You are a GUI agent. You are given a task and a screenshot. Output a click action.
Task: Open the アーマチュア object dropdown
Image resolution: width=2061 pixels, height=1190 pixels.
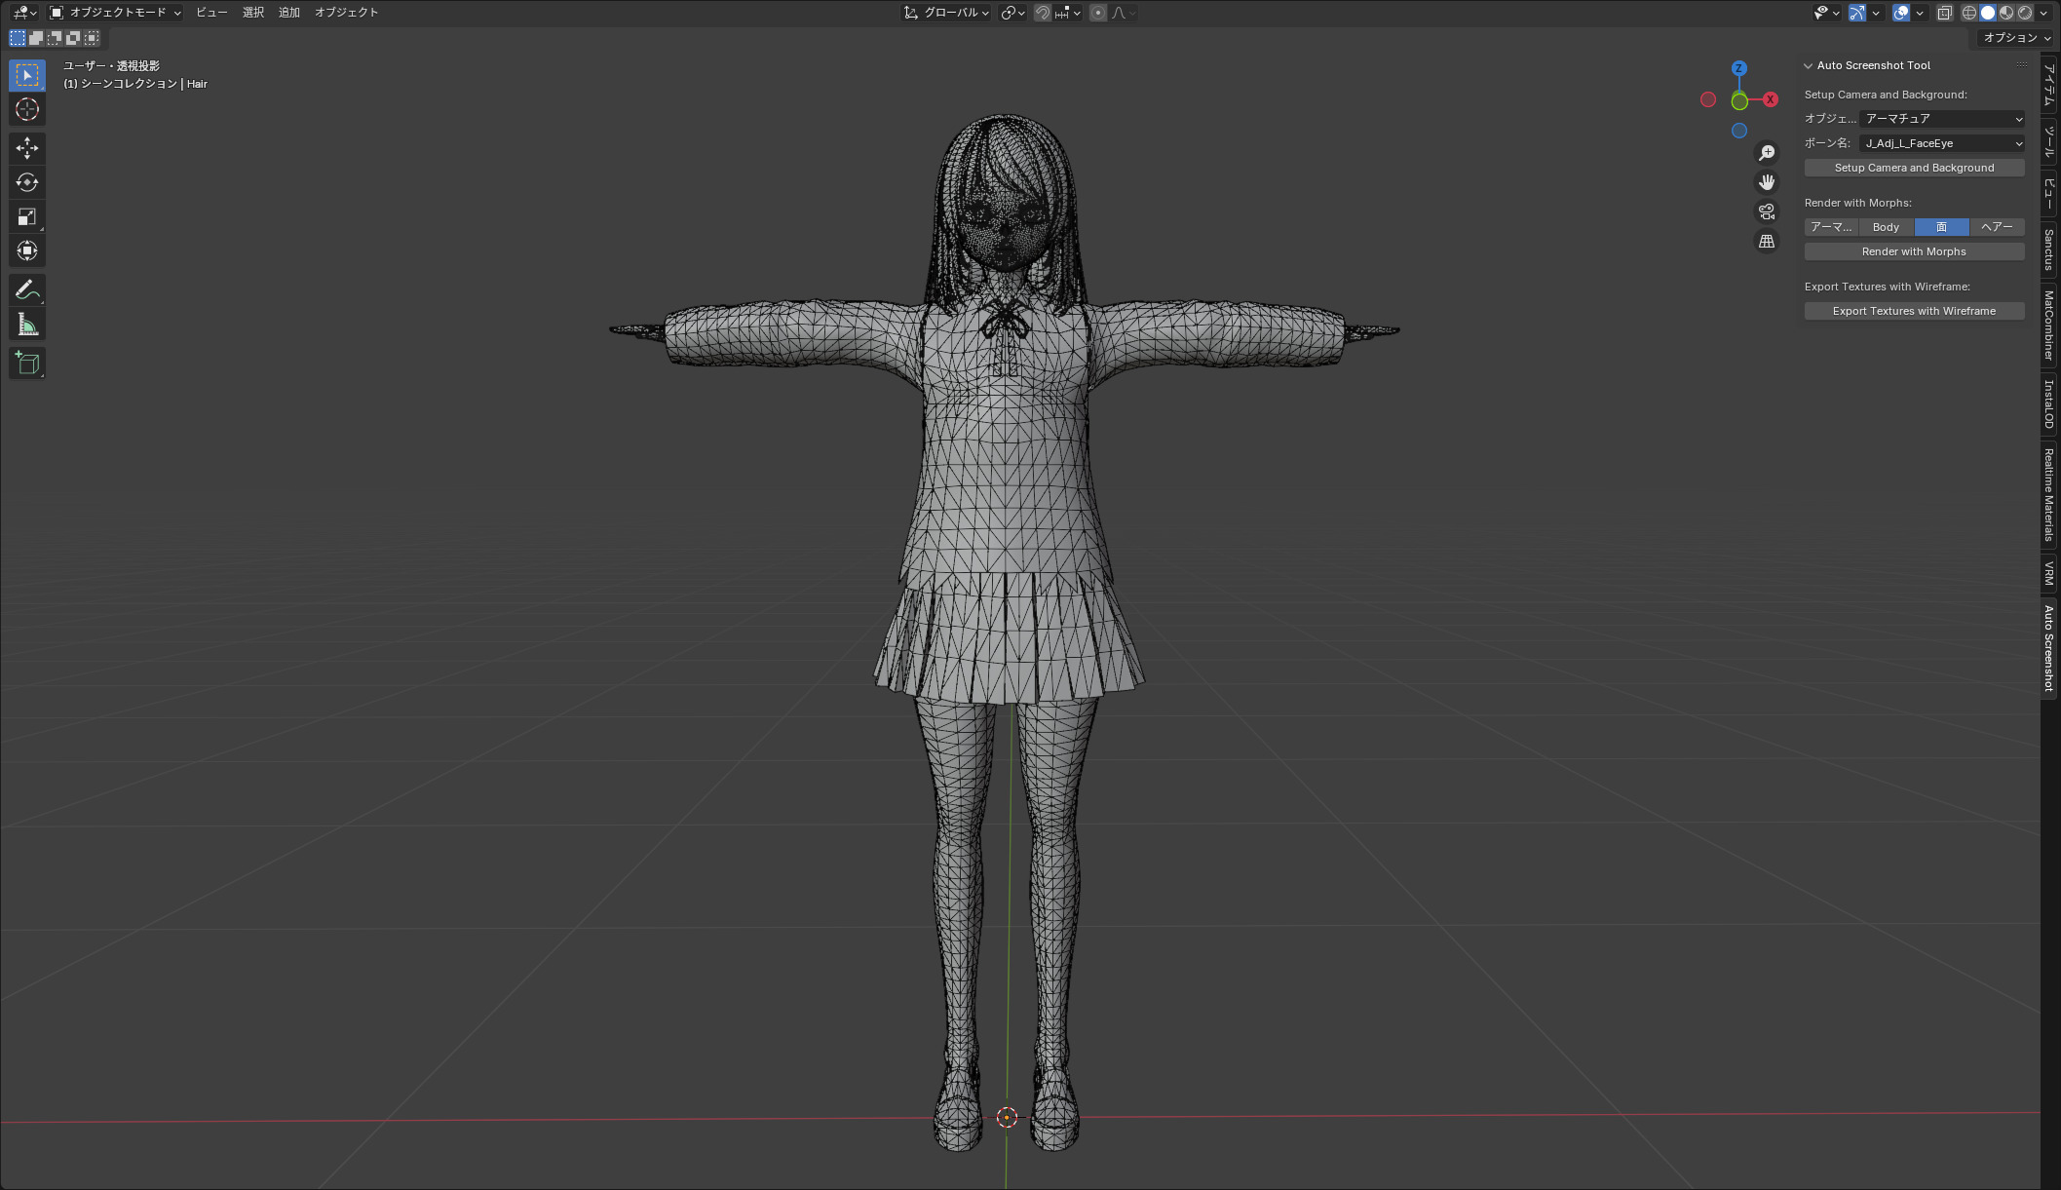(x=1943, y=118)
